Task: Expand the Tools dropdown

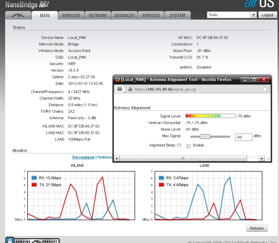Action: tap(253, 15)
